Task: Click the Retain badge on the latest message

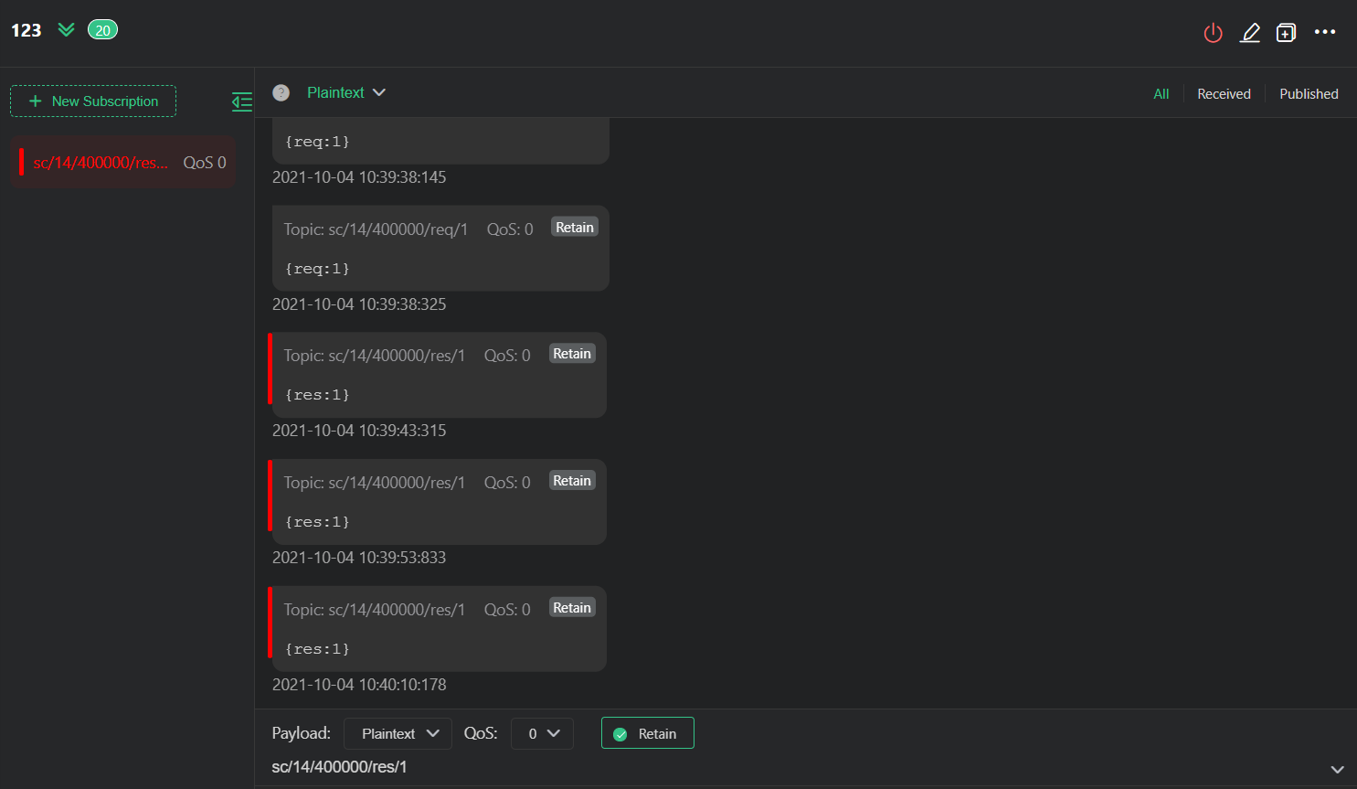Action: click(x=572, y=607)
